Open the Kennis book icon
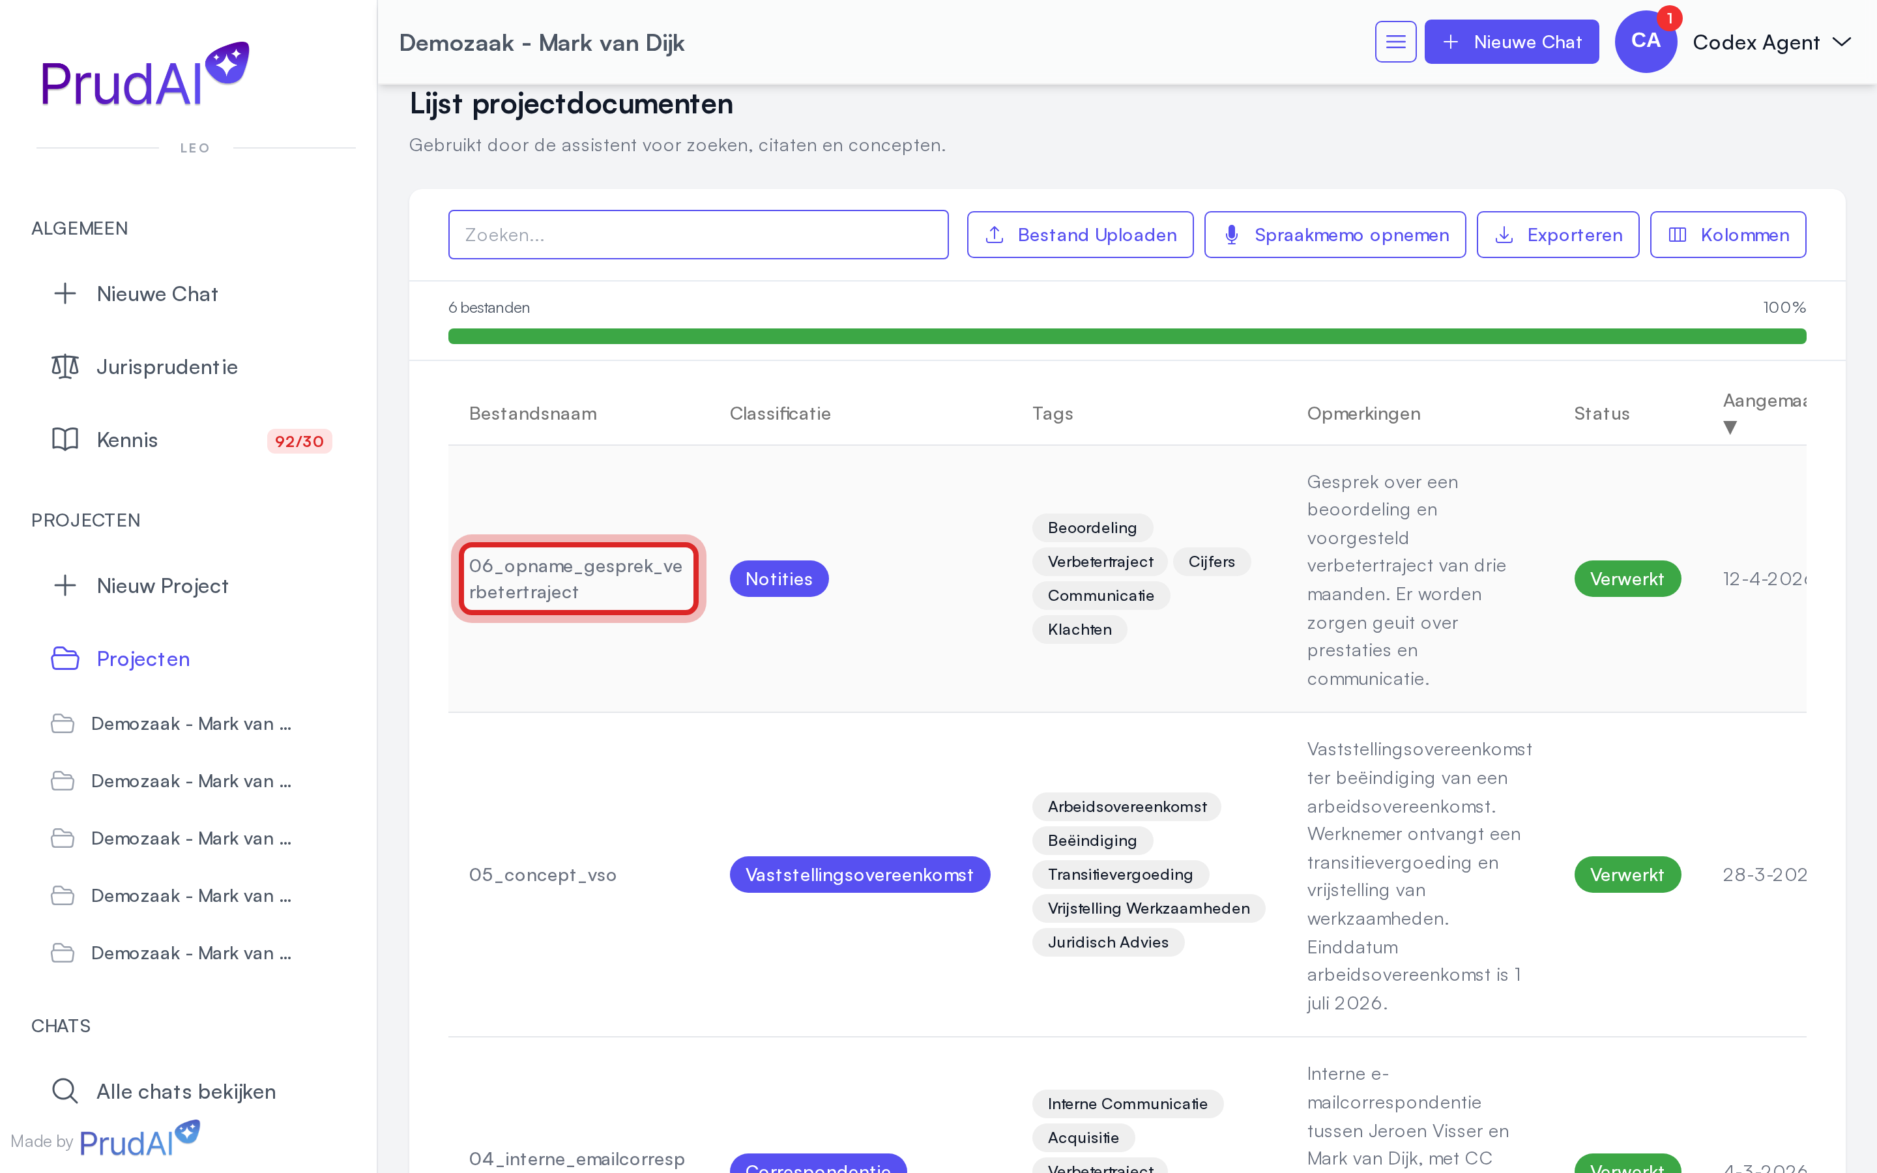Viewport: 1877px width, 1173px height. [x=65, y=439]
